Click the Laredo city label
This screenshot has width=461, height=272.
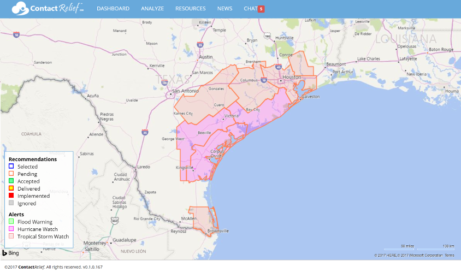point(144,167)
